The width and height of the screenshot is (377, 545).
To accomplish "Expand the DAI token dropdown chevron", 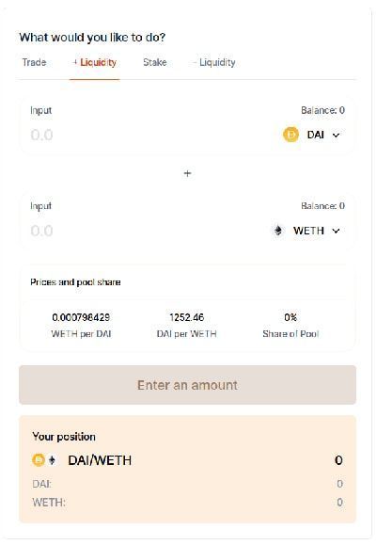I will click(x=336, y=135).
